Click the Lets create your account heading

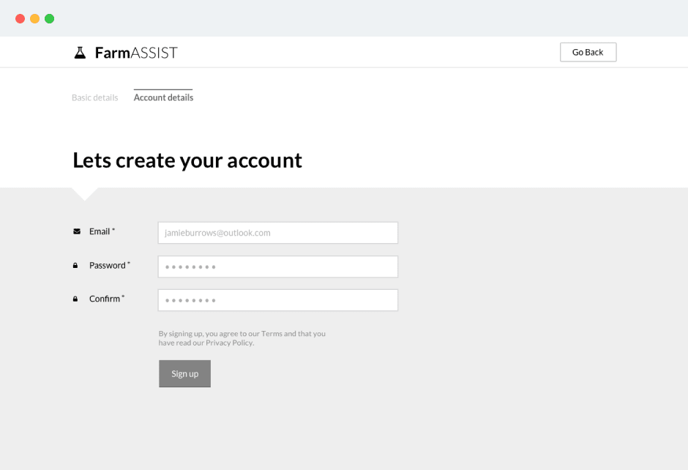coord(187,160)
